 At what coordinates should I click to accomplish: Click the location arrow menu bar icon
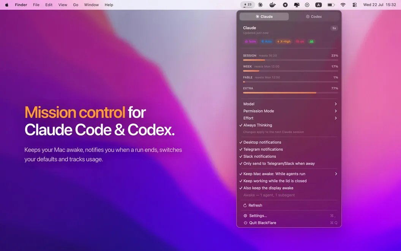click(x=285, y=5)
